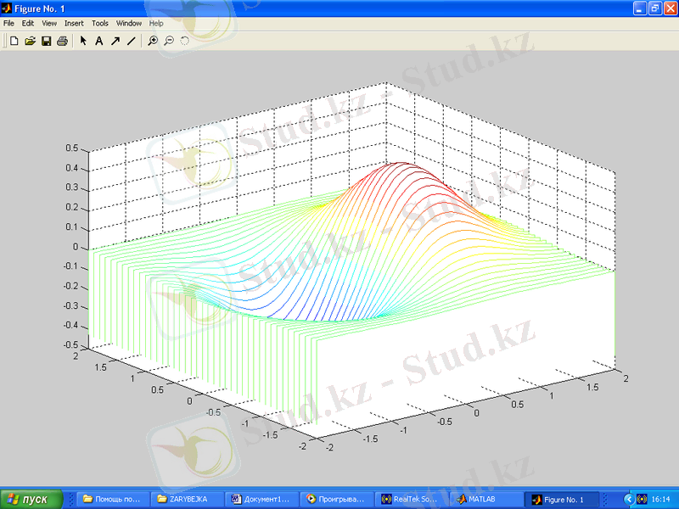
Task: Click the Figure No. 1 title bar text
Action: [x=39, y=8]
